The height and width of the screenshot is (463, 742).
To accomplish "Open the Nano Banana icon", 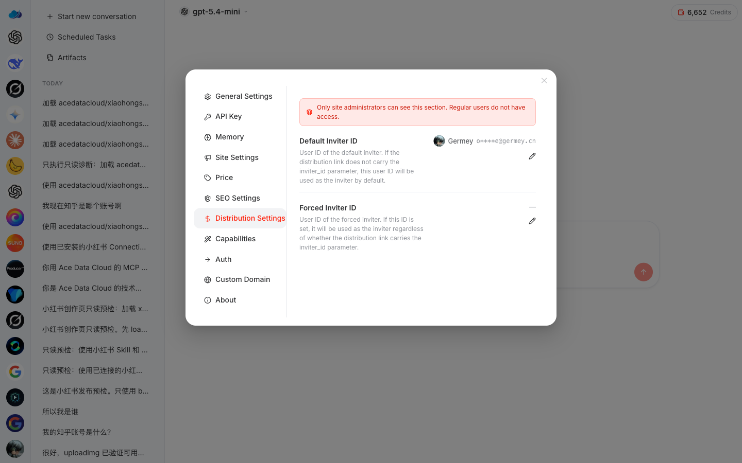I will (x=15, y=166).
